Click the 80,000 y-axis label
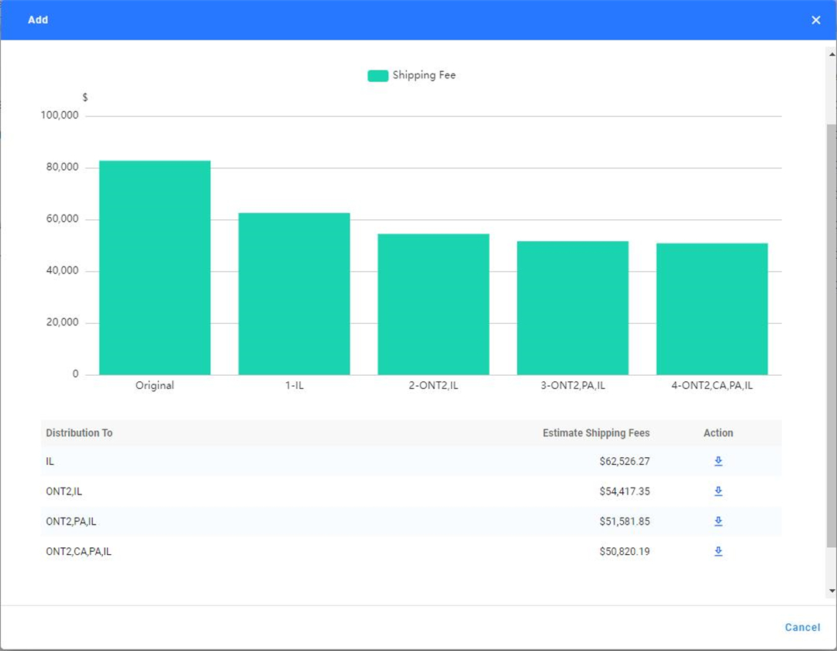This screenshot has height=651, width=837. [62, 167]
